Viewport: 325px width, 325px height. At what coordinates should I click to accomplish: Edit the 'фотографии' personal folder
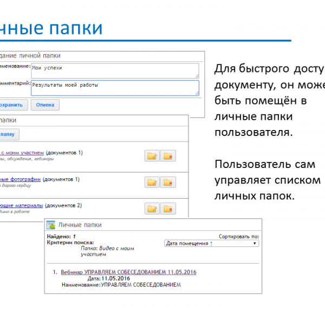pos(152,182)
